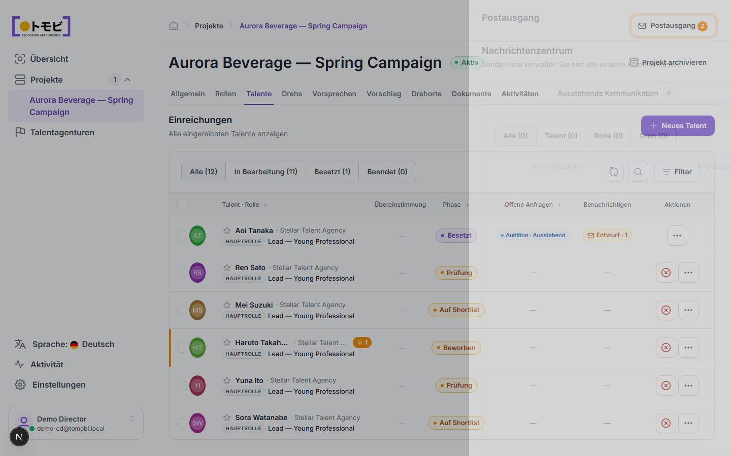The width and height of the screenshot is (731, 456).
Task: Open the Demo Director account switcher
Action: [x=76, y=424]
